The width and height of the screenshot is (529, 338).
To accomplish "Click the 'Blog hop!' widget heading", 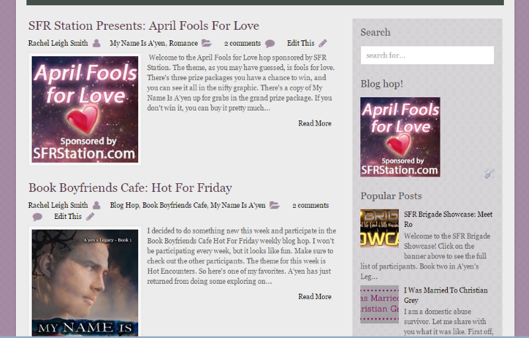I will [382, 83].
